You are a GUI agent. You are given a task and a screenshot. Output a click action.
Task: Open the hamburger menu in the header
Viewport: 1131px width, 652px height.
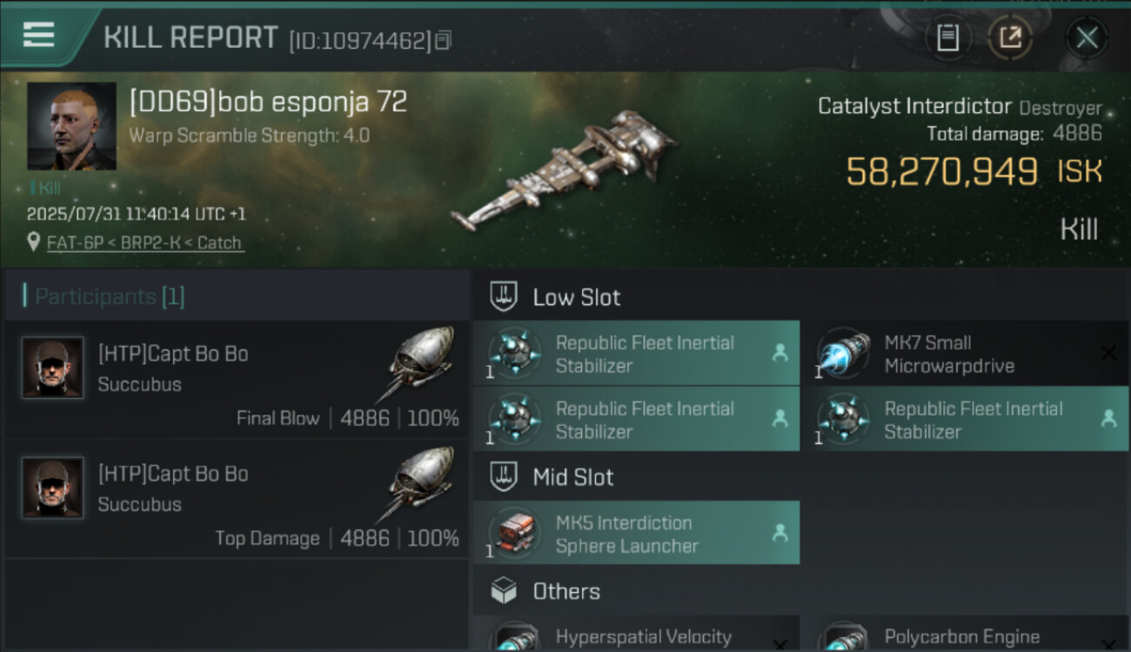tap(38, 36)
